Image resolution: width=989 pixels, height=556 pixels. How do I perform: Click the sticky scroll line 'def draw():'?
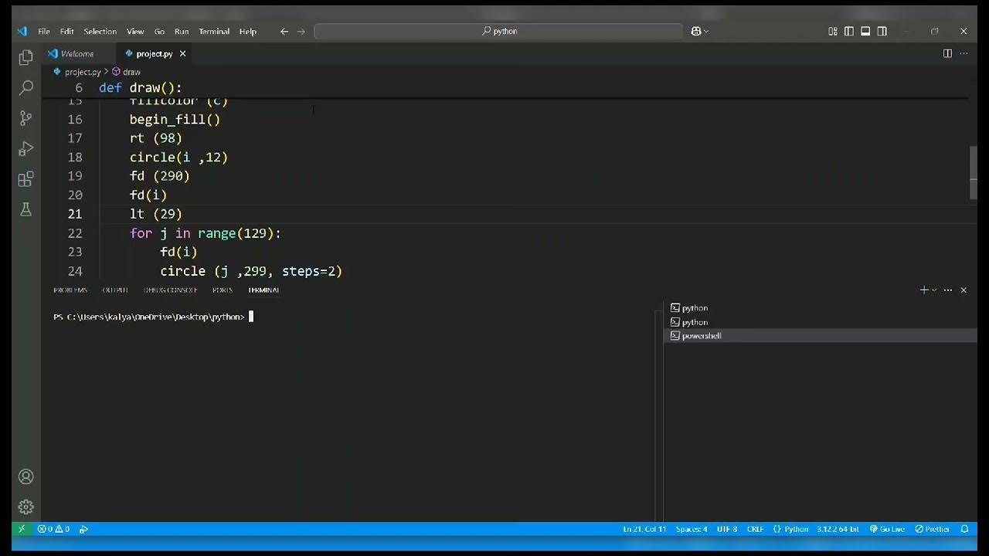(x=141, y=88)
